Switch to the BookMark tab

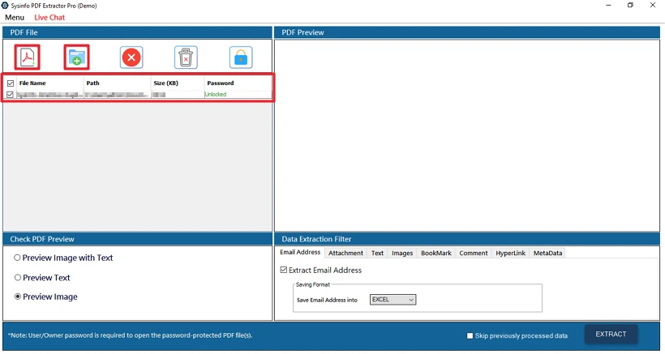436,254
